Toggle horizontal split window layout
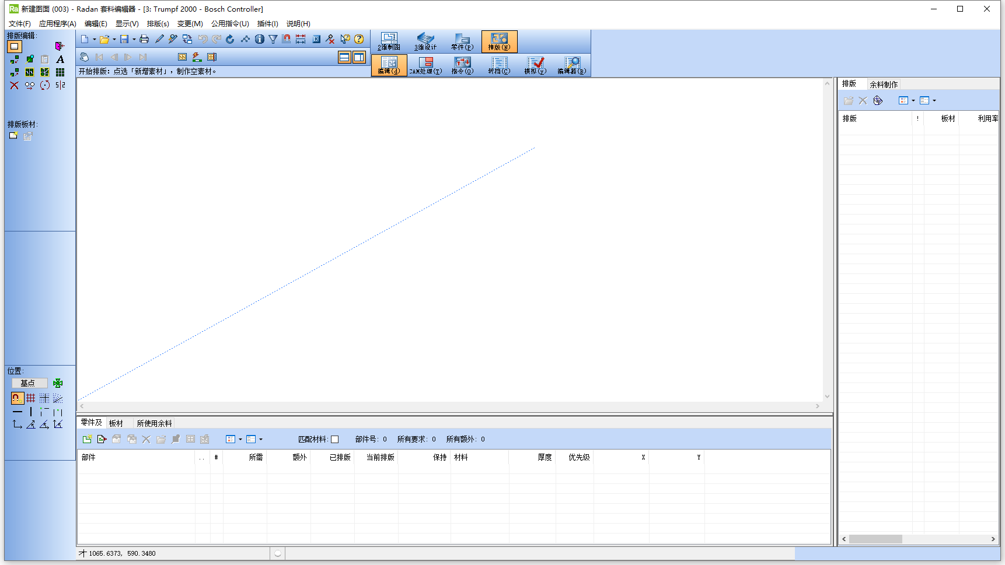 point(344,57)
